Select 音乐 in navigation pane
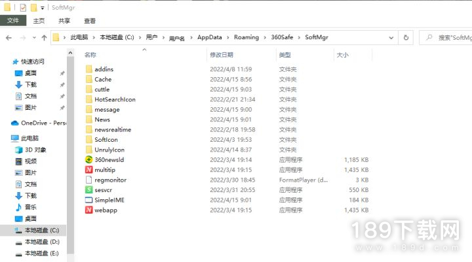Screen dimensions: 472x262 [x=31, y=207]
